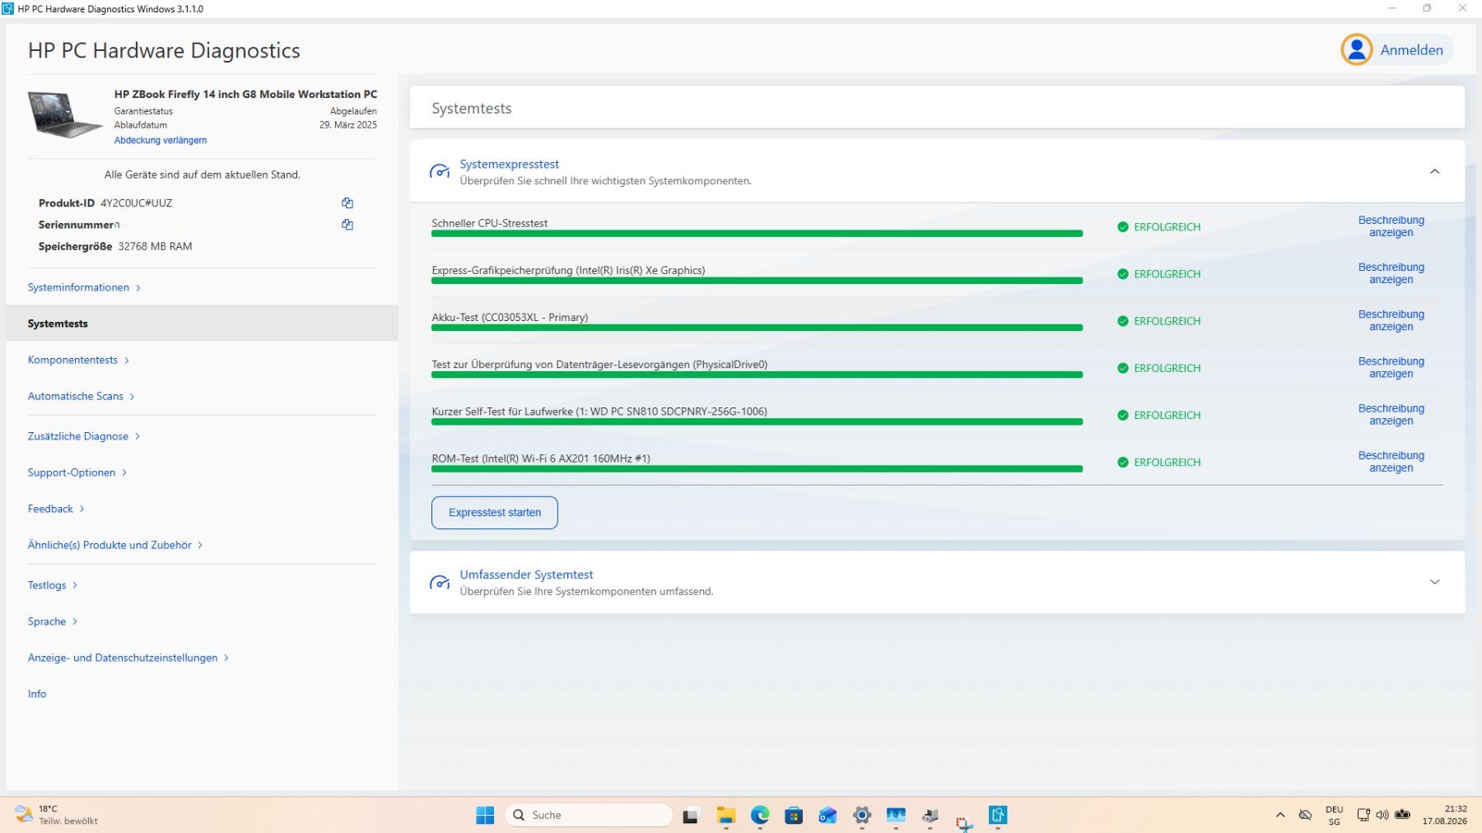Open the performance monitor taskbar icon
Screen dimensions: 1482x833
tap(896, 815)
